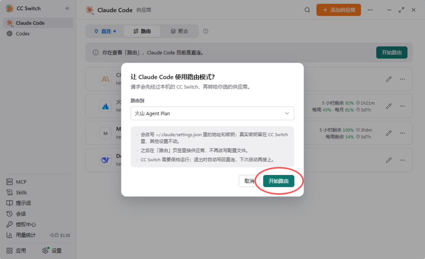Click 取消 to cancel the dialog
425x259 pixels.
249,181
